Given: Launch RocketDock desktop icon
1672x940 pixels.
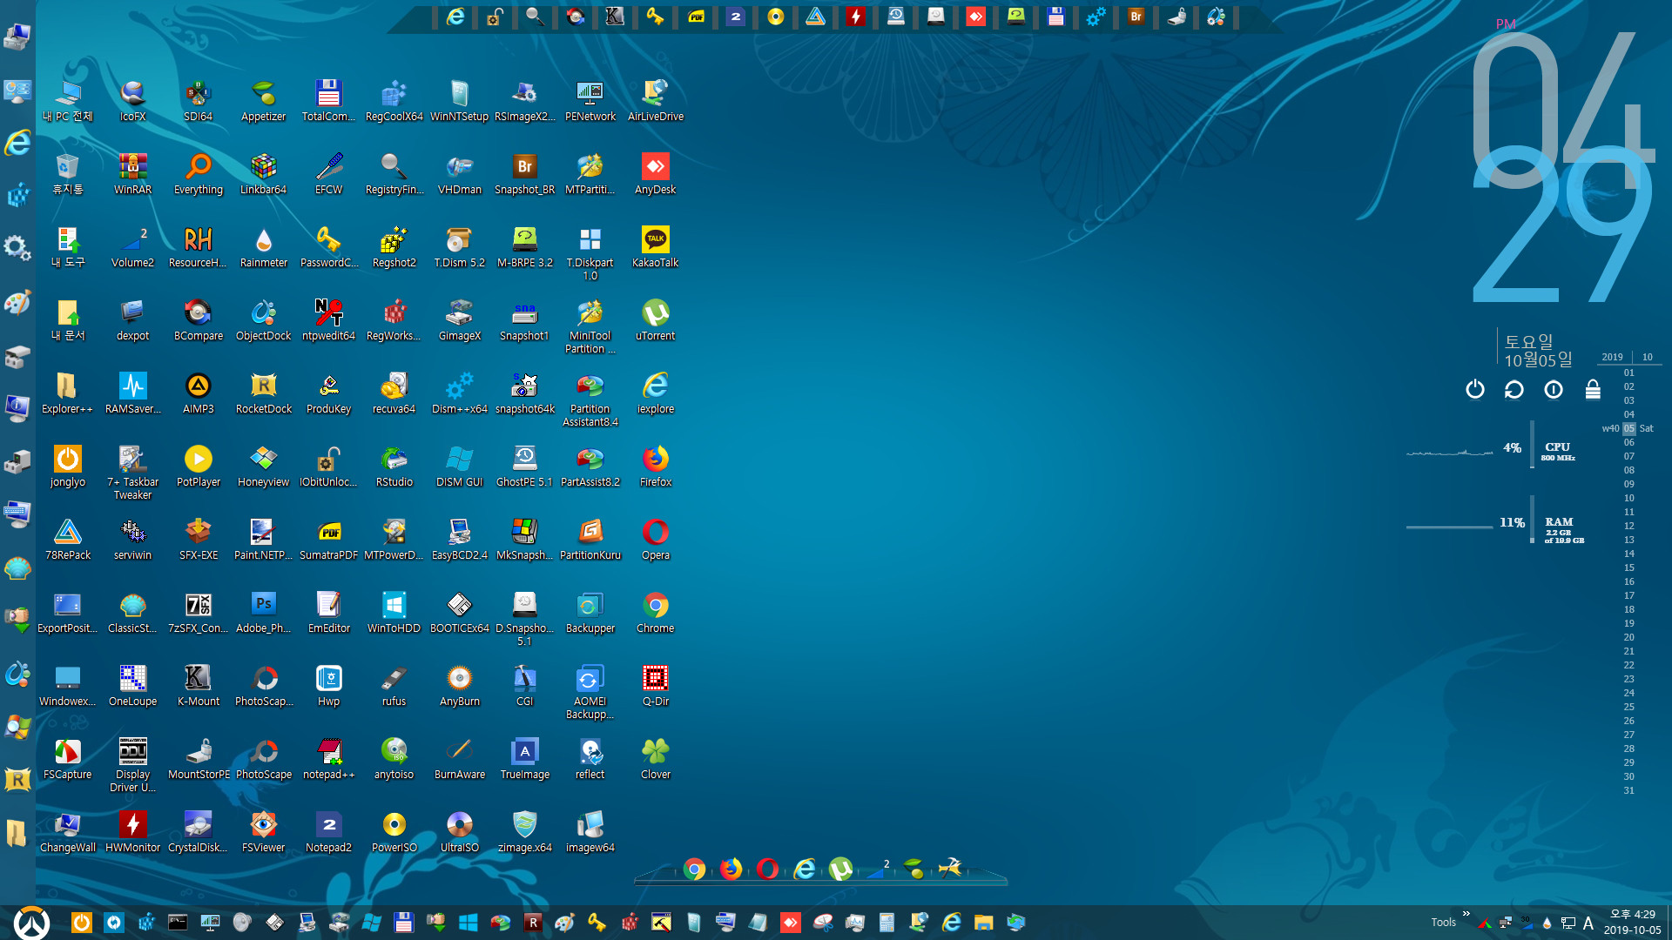Looking at the screenshot, I should tap(263, 393).
